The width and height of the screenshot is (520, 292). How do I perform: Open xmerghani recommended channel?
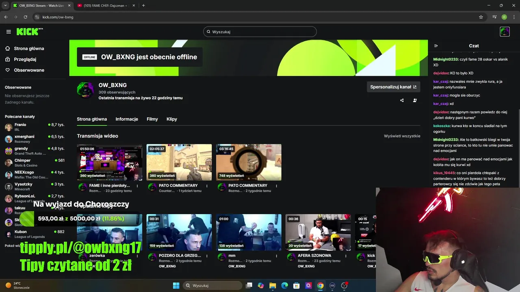35,139
